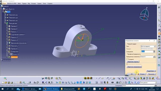The width and height of the screenshot is (161, 91).
Task: Click the Sketcher icon on right toolbar
Action: pos(159,25)
